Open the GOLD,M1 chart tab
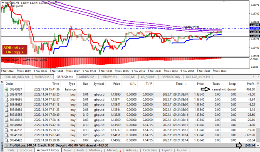The height and width of the screenshot is (152, 260). pyautogui.click(x=129, y=77)
